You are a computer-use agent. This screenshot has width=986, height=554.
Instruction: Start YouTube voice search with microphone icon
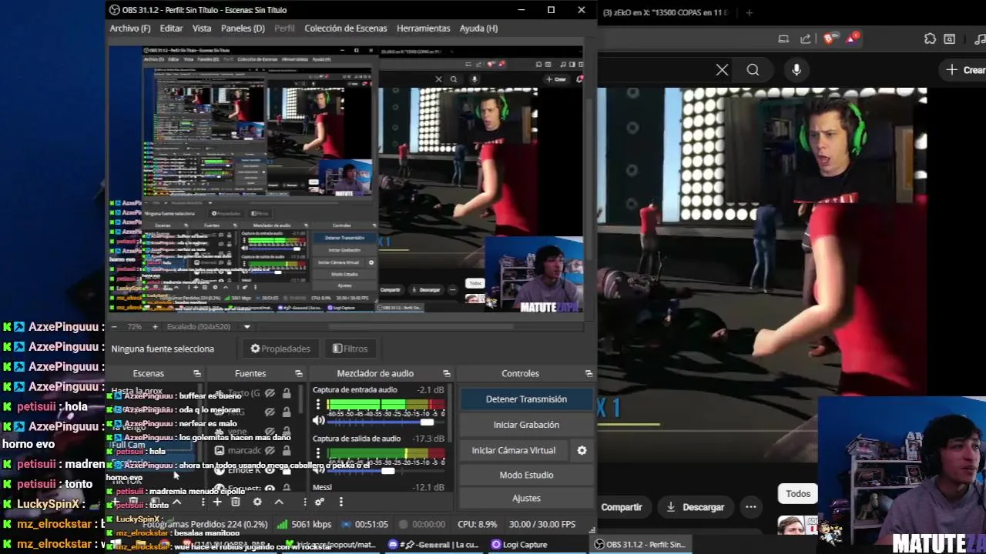[x=797, y=70]
